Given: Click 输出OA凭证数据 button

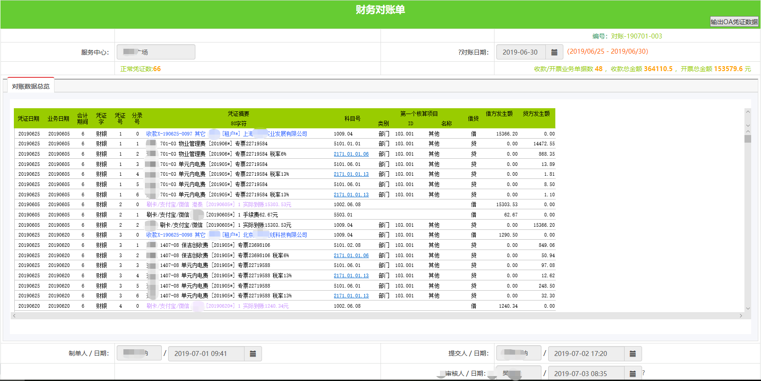Looking at the screenshot, I should 734,21.
